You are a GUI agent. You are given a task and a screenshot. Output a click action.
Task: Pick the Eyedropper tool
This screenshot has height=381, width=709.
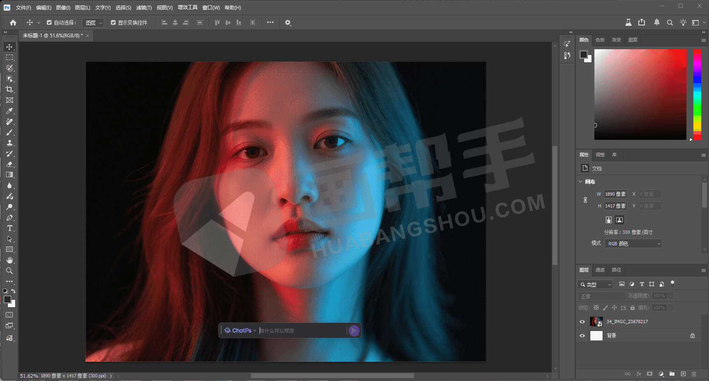(x=9, y=111)
